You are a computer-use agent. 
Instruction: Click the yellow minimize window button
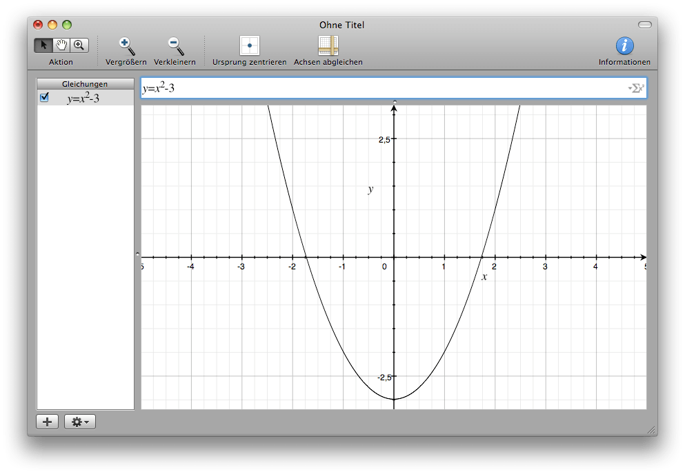[52, 25]
